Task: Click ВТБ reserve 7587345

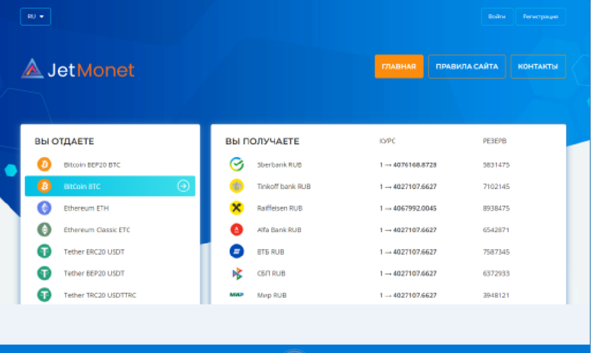Action: click(x=496, y=252)
